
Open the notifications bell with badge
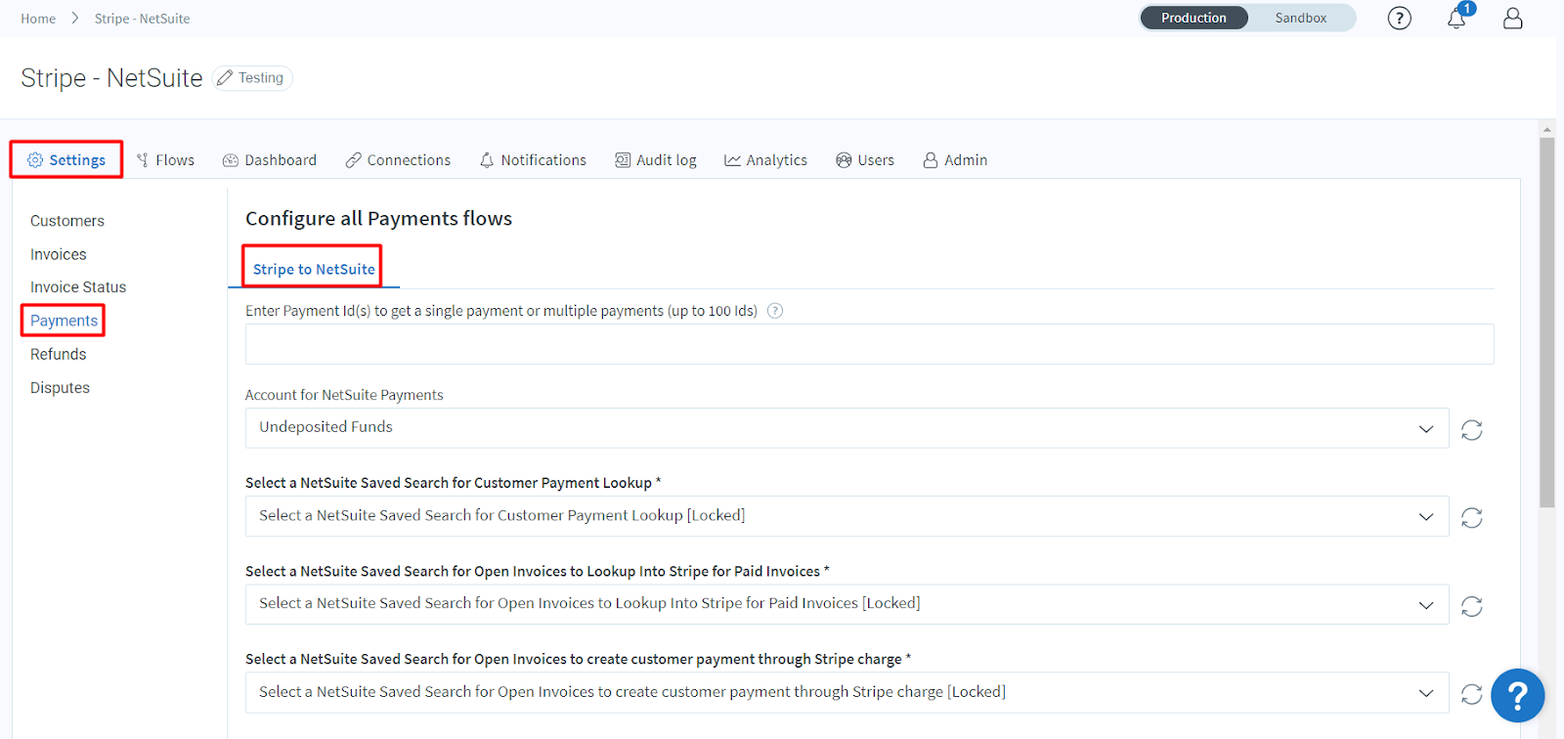click(x=1457, y=17)
